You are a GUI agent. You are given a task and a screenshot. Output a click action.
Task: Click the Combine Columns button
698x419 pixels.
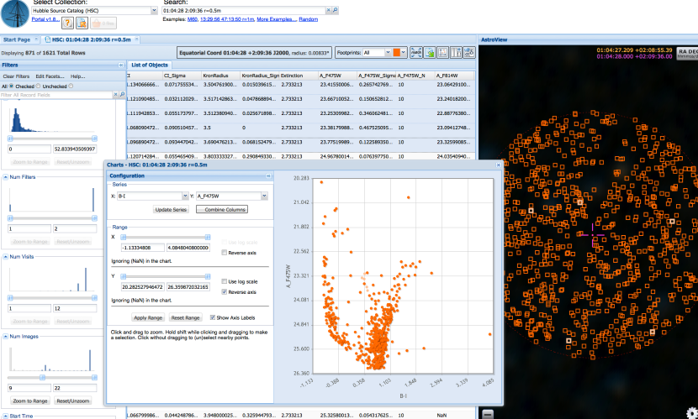(221, 209)
